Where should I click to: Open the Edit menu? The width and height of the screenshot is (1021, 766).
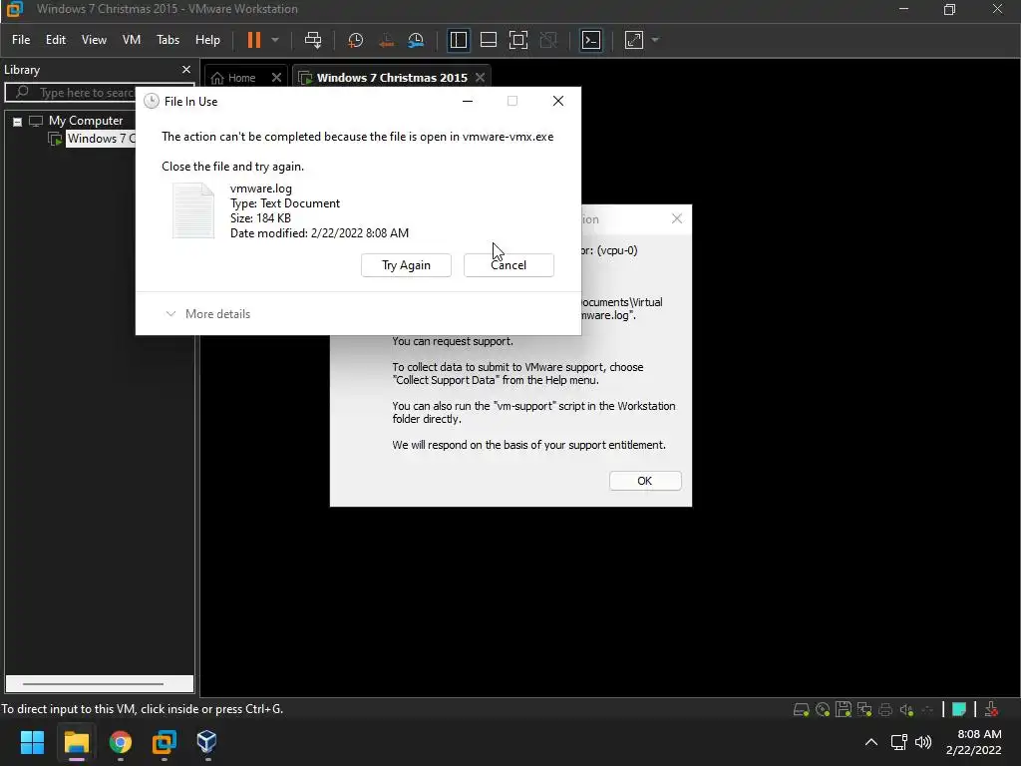point(56,40)
